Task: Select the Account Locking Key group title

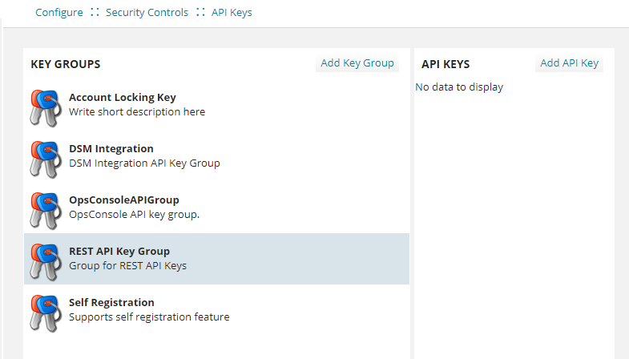Action: click(122, 98)
